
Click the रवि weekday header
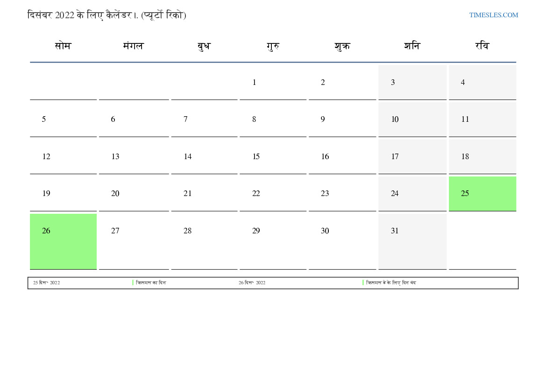(482, 46)
